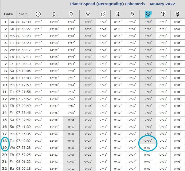Select sidereal time 08:05:18

24,169
